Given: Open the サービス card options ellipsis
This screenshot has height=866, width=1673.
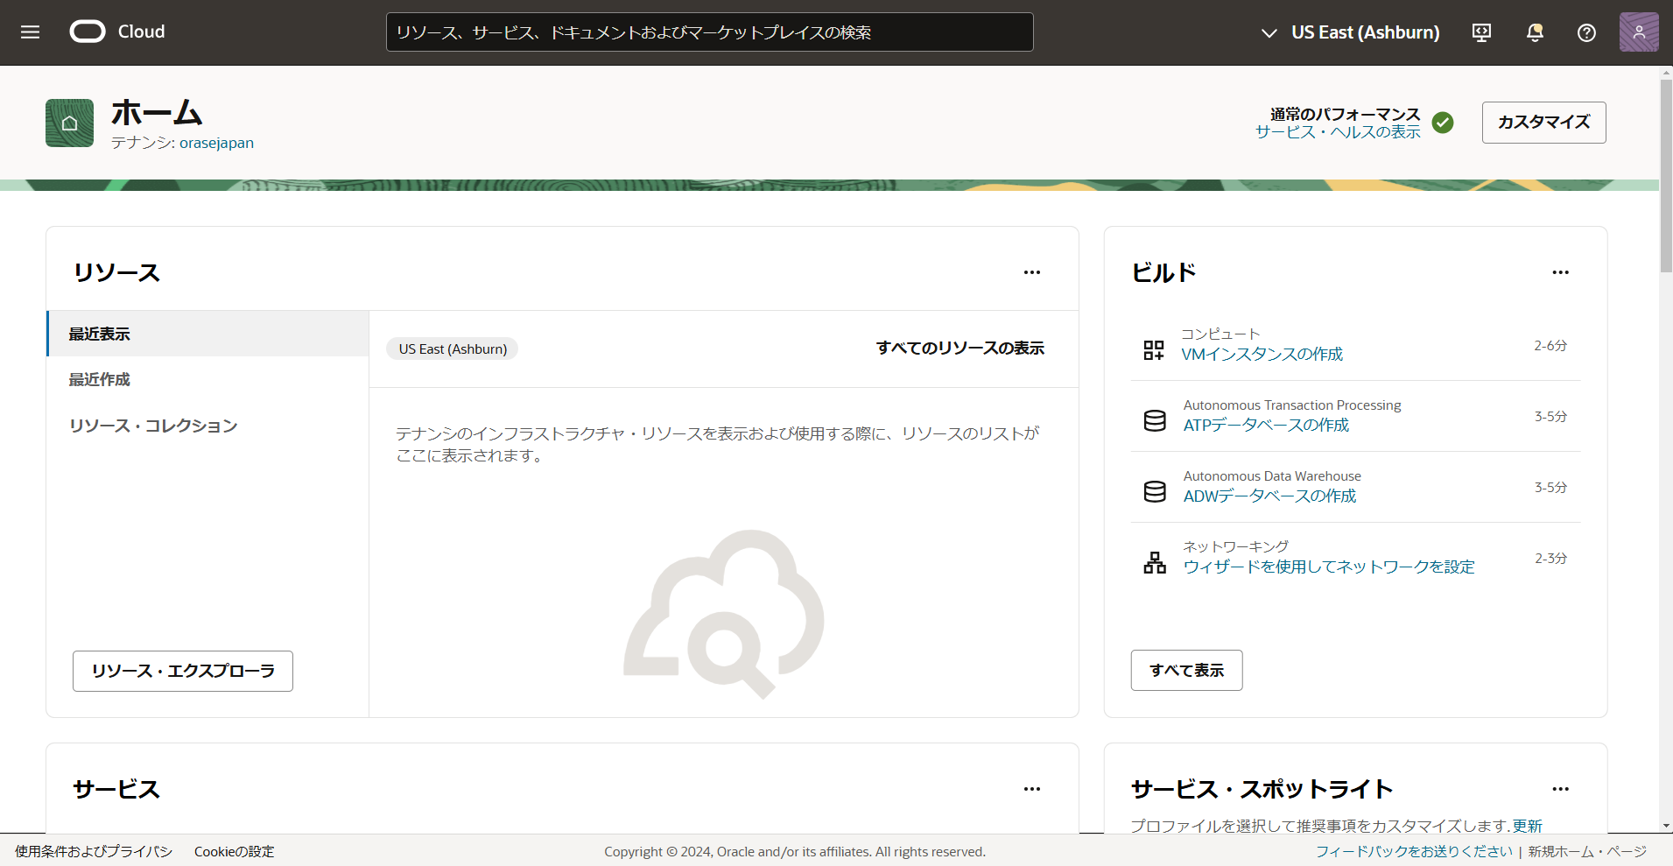Looking at the screenshot, I should coord(1032,789).
